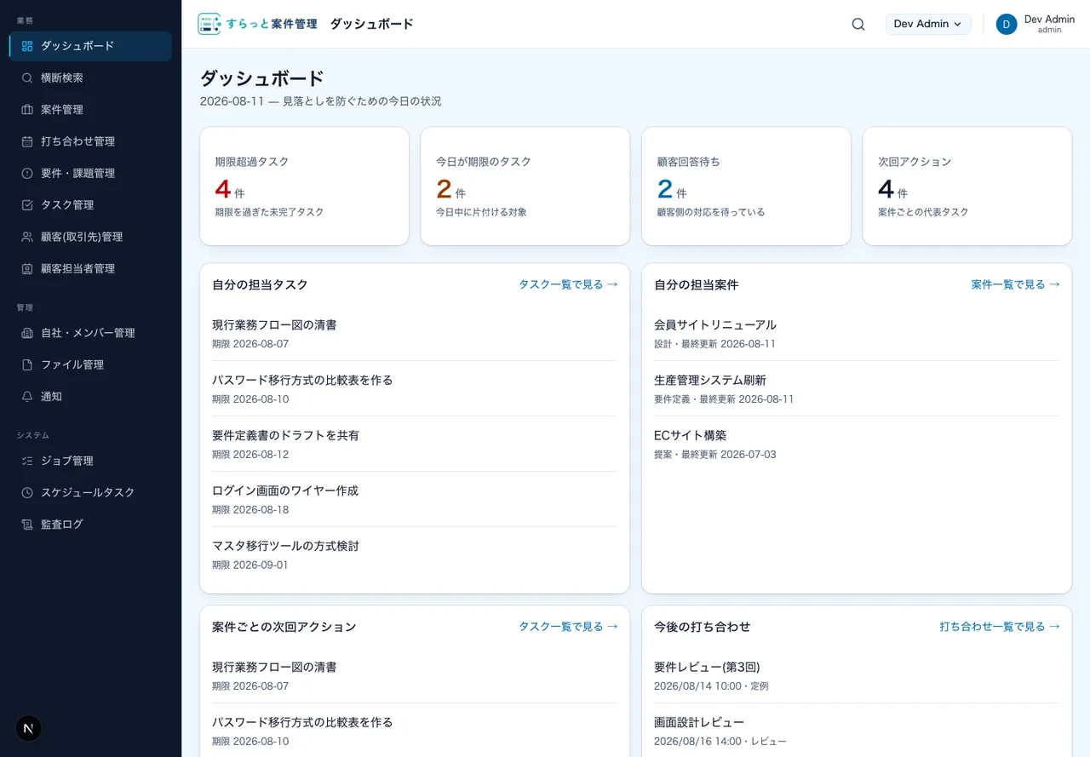
Task: Click the スケジュールタスク clock icon
Action: click(27, 492)
